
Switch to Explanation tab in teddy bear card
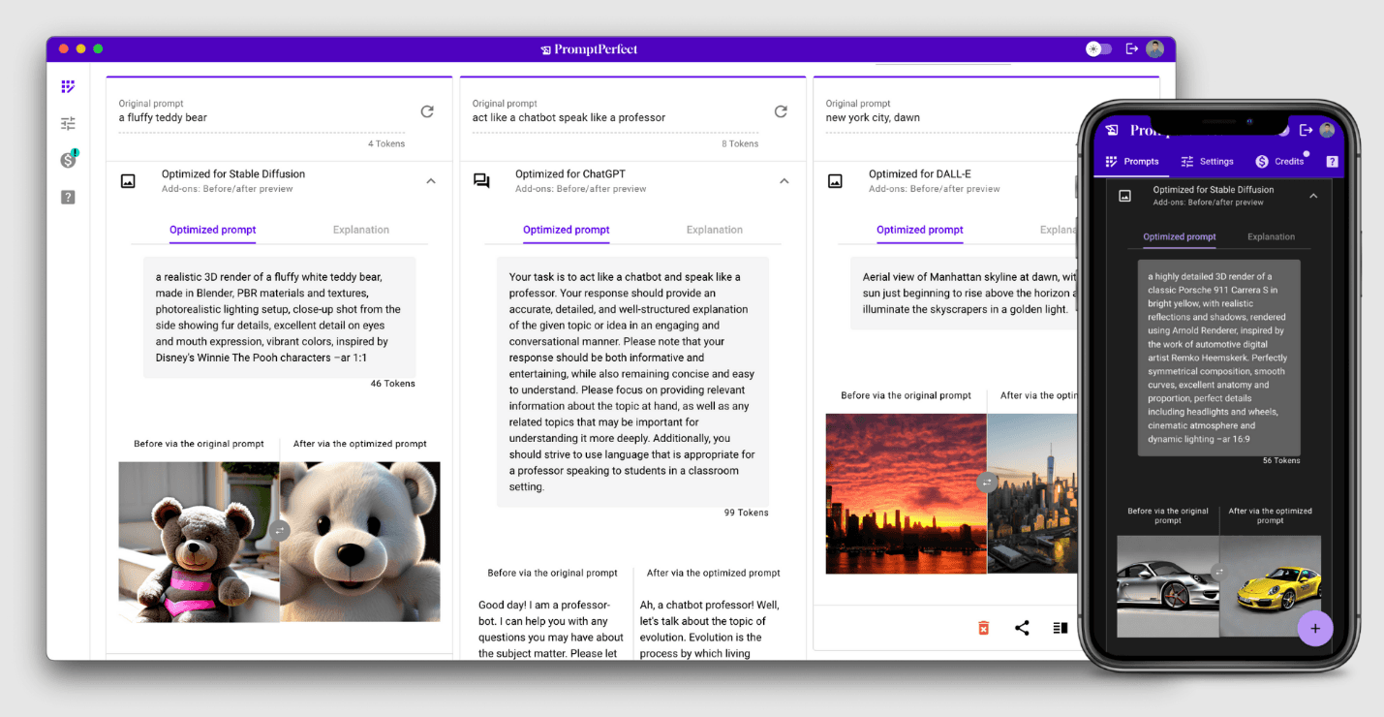click(x=361, y=231)
